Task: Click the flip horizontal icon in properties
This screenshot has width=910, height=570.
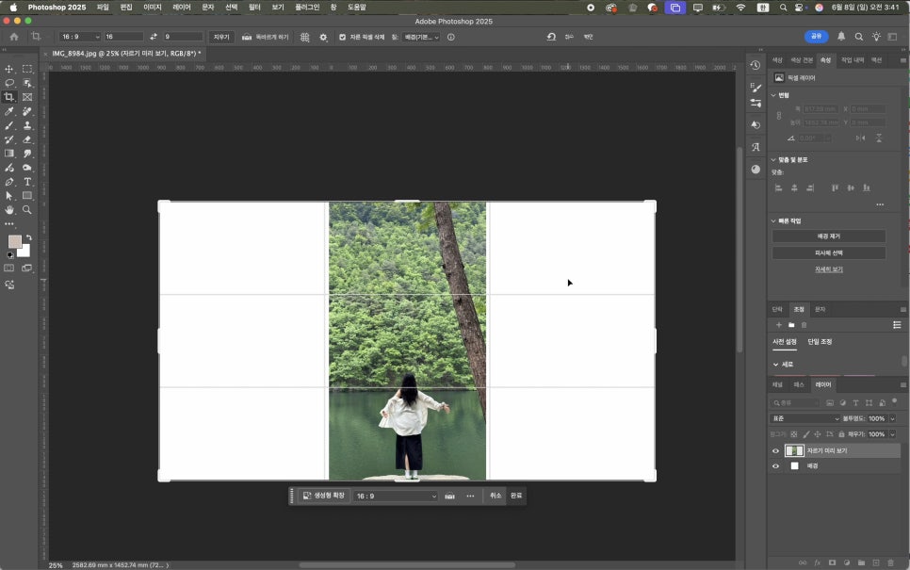Action: [861, 138]
